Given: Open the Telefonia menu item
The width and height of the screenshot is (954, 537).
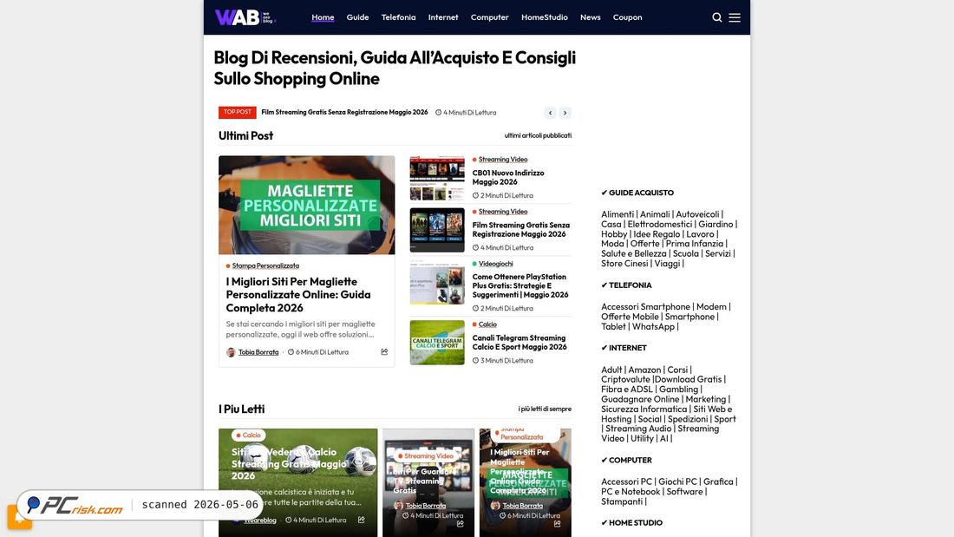Looking at the screenshot, I should tap(399, 17).
